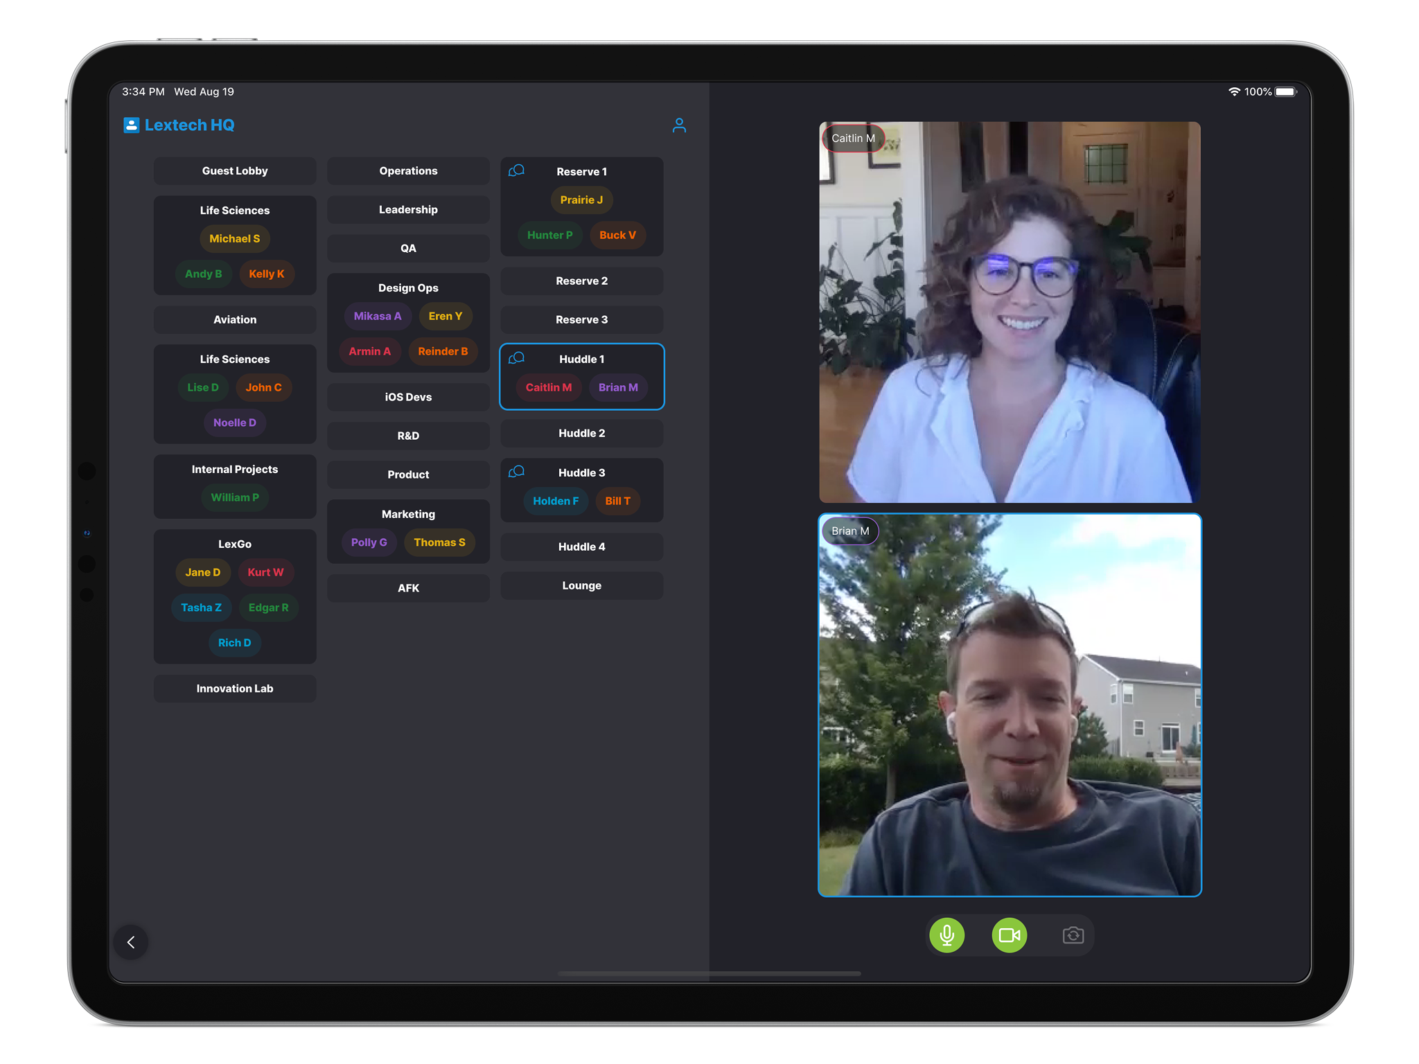The height and width of the screenshot is (1064, 1419).
Task: Select Noelle D user chip
Action: (x=235, y=423)
